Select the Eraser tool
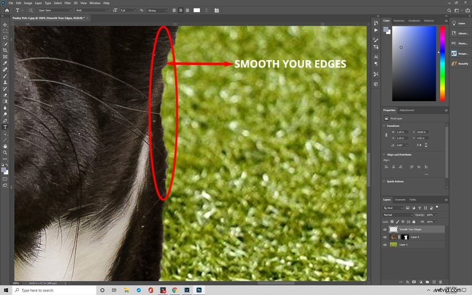 pyautogui.click(x=5, y=95)
